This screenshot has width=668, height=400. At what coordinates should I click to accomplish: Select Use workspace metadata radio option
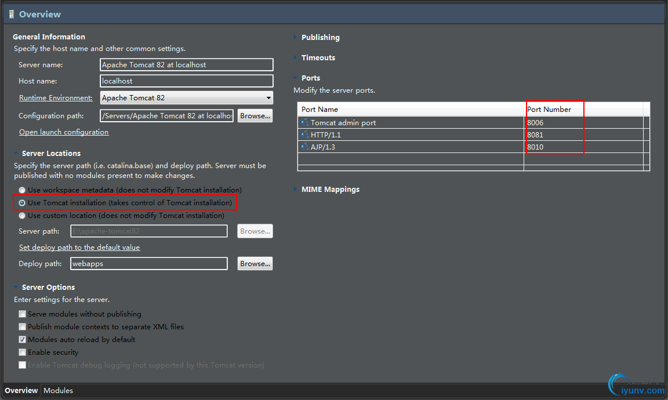[x=22, y=190]
